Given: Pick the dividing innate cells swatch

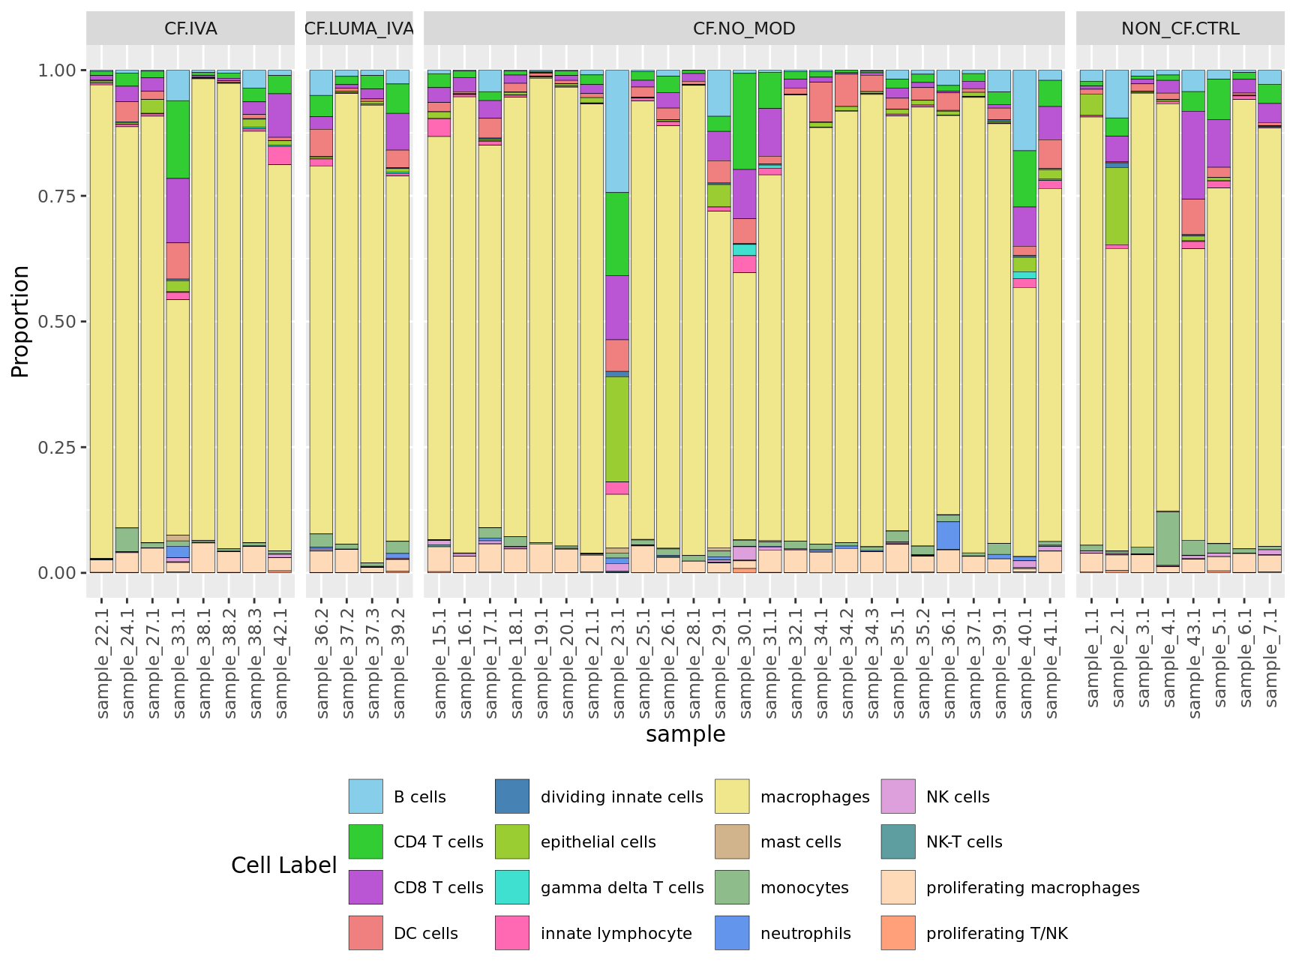Looking at the screenshot, I should [512, 796].
